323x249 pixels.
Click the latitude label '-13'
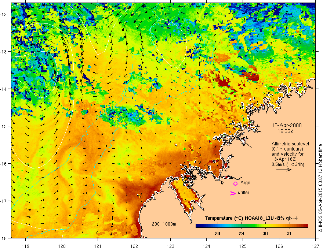[x=4, y=52]
